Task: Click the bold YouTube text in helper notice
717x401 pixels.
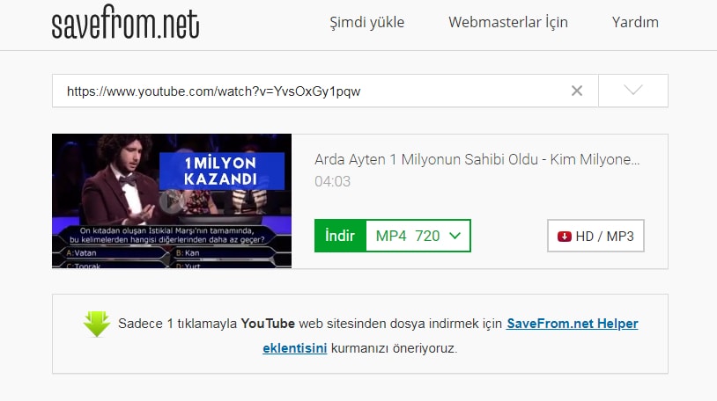Action: click(x=268, y=324)
